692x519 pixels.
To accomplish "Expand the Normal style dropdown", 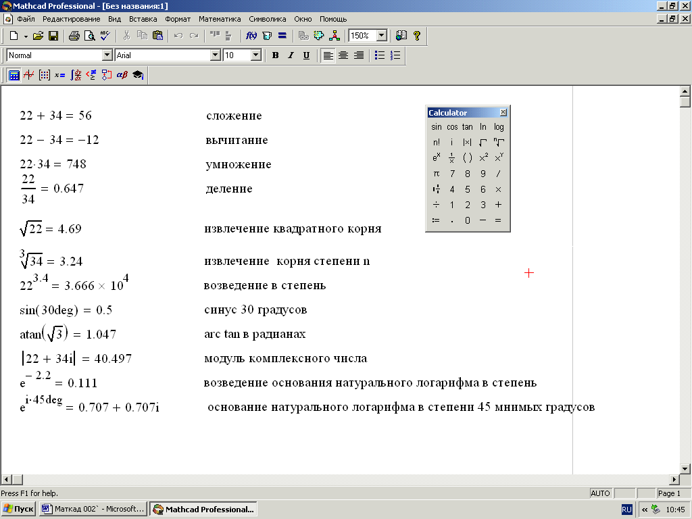I will coord(107,55).
